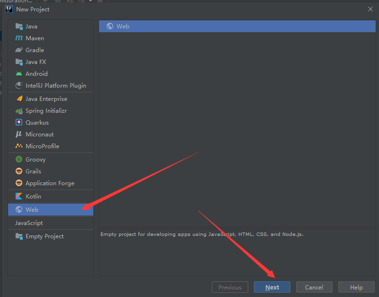Choose the Android label
The width and height of the screenshot is (379, 297).
[36, 74]
